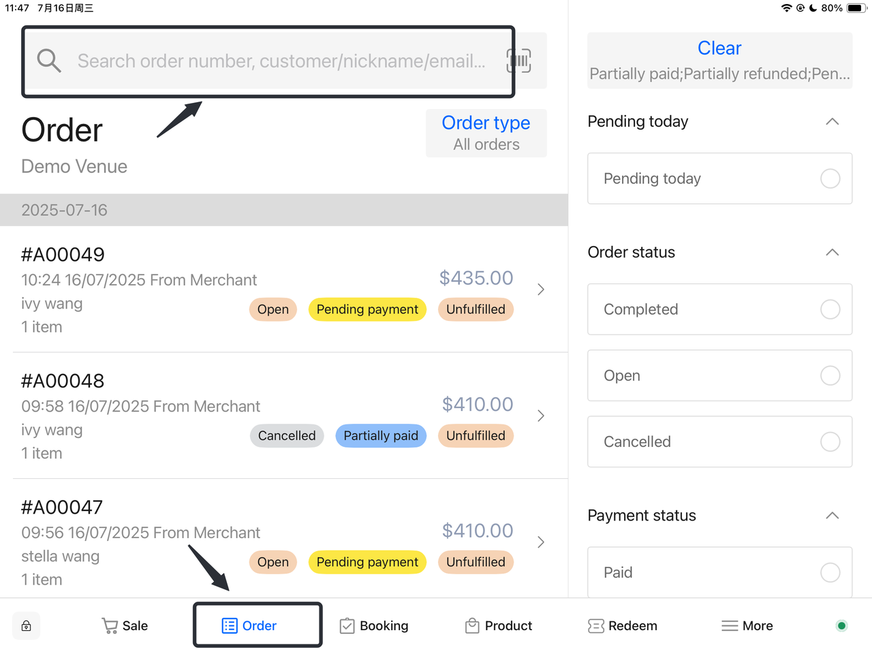
Task: Tap the lock icon in bottom bar
Action: (27, 626)
